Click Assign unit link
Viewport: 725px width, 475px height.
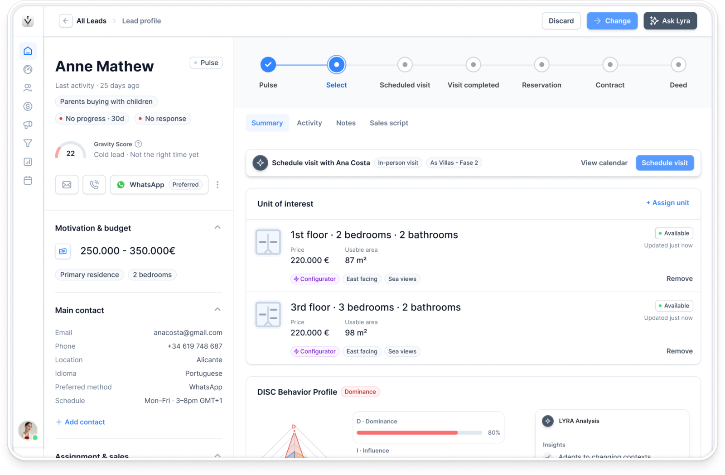667,203
